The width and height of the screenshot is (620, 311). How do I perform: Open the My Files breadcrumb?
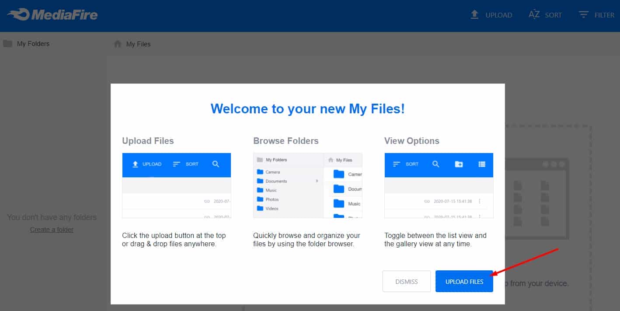pyautogui.click(x=138, y=44)
